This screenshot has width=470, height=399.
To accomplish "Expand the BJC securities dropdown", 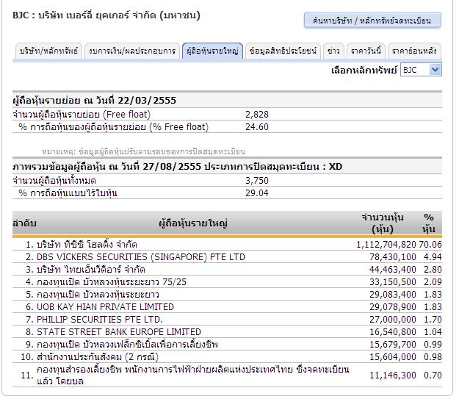I will click(x=421, y=70).
